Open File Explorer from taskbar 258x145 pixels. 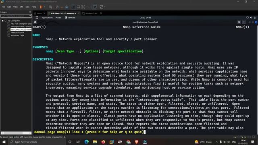tap(95, 142)
